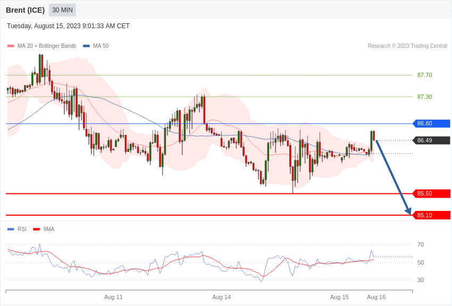Click the Aug 14 date axis label
452x306 pixels.
(x=221, y=297)
